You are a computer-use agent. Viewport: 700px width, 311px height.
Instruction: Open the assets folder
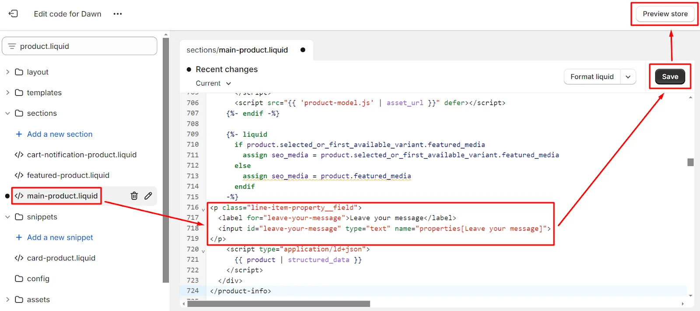tap(38, 300)
